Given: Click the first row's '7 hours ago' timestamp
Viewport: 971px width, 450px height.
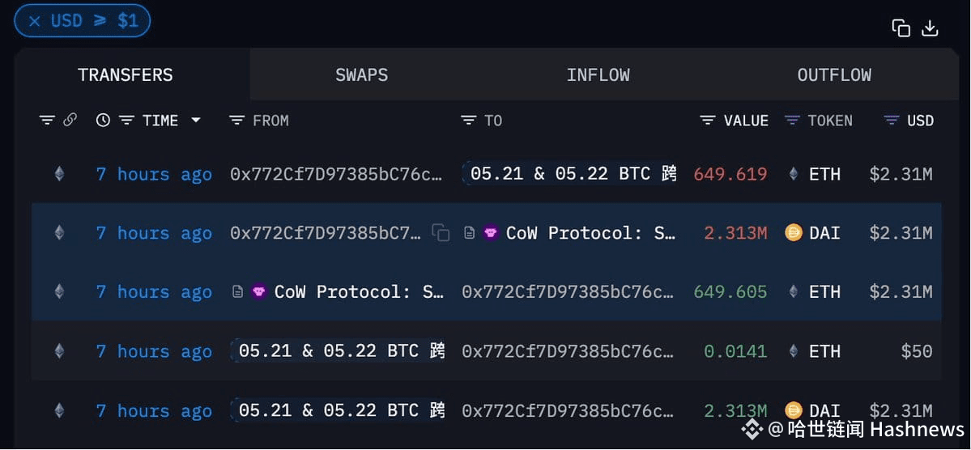Looking at the screenshot, I should tap(154, 175).
